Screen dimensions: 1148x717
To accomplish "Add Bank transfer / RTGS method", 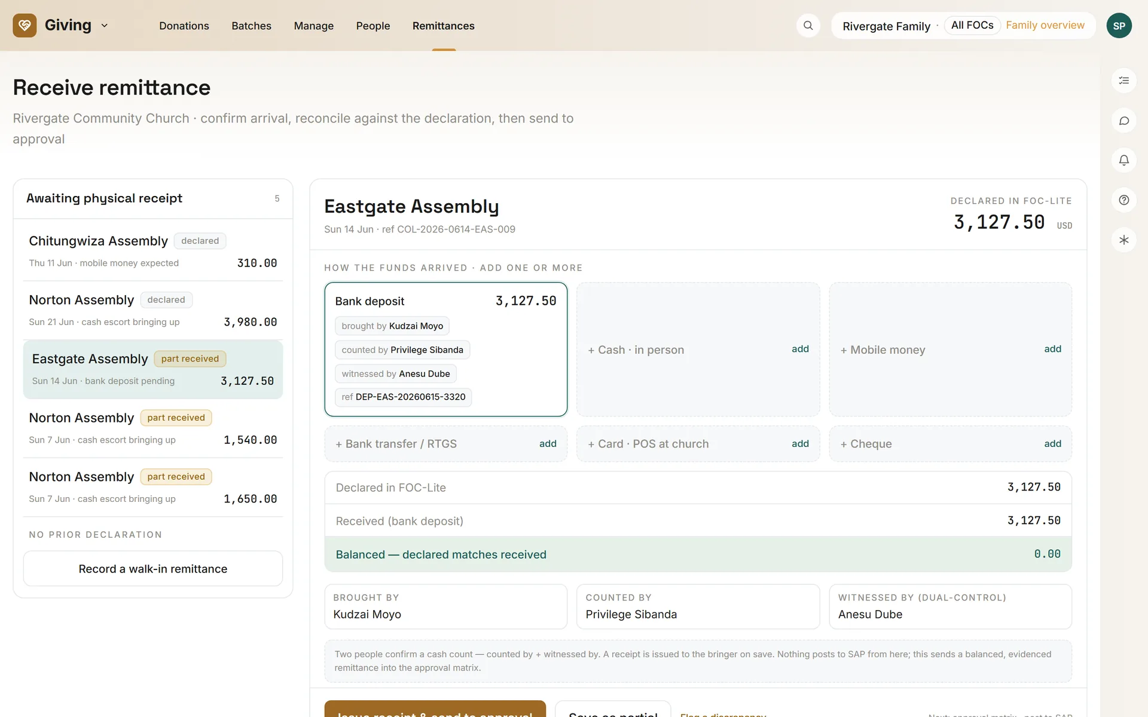I will coord(445,444).
